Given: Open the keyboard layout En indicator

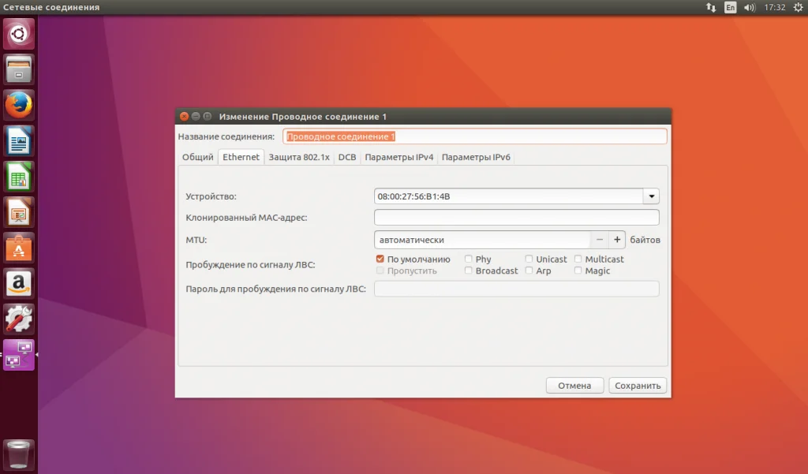Looking at the screenshot, I should point(731,7).
